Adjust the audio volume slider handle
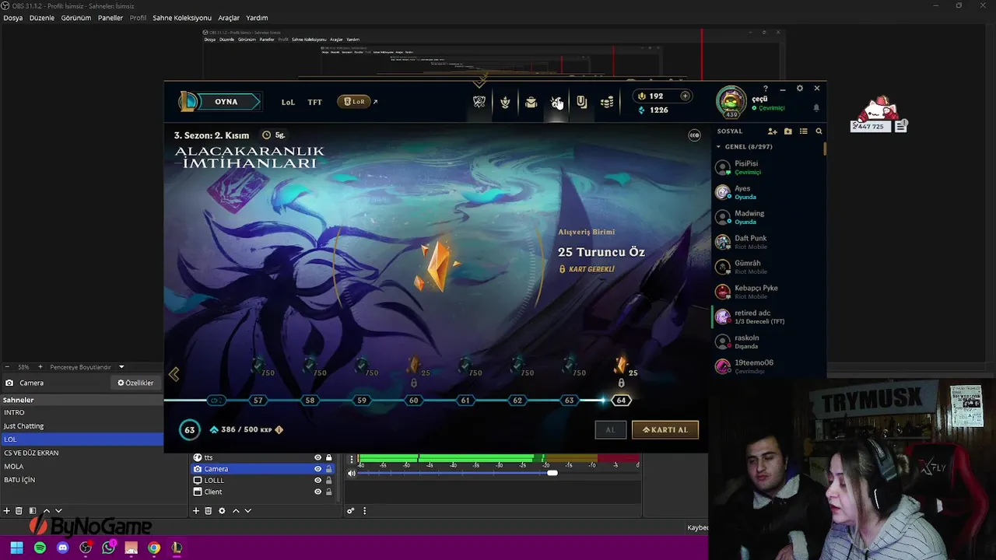This screenshot has height=560, width=996. pyautogui.click(x=552, y=473)
